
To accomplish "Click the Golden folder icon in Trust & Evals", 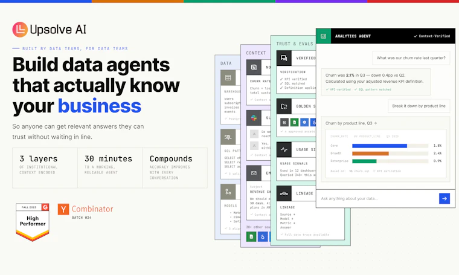I will pos(284,106).
